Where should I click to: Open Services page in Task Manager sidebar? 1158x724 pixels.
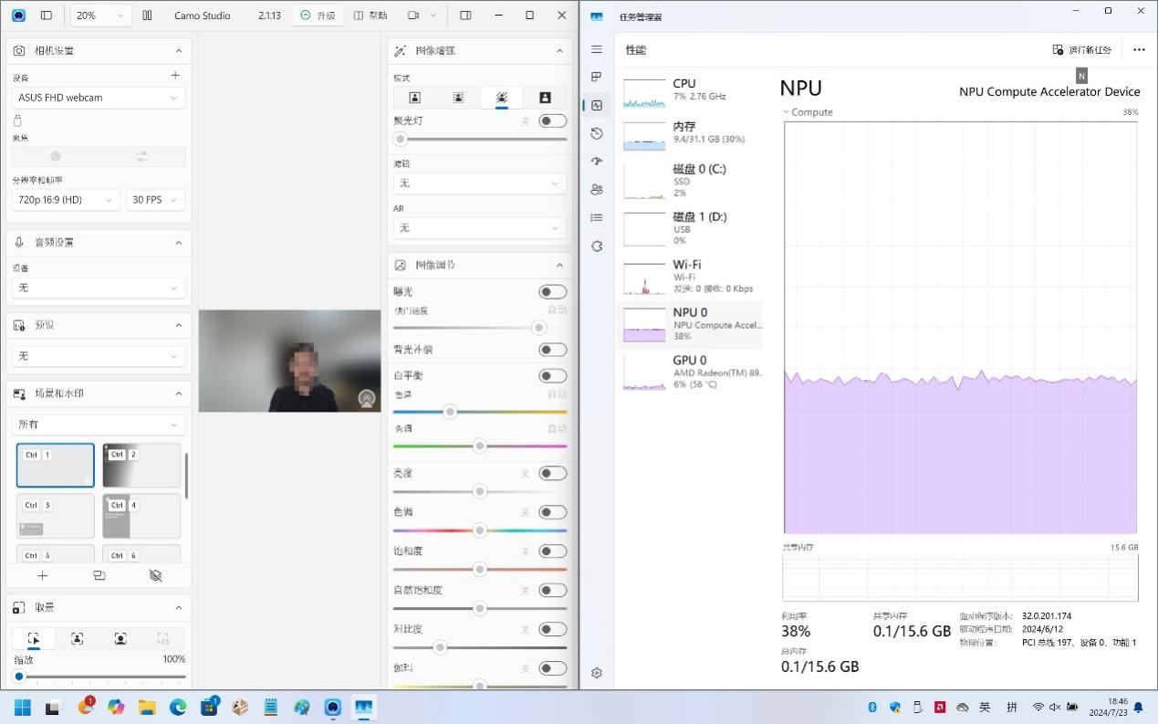coord(597,247)
